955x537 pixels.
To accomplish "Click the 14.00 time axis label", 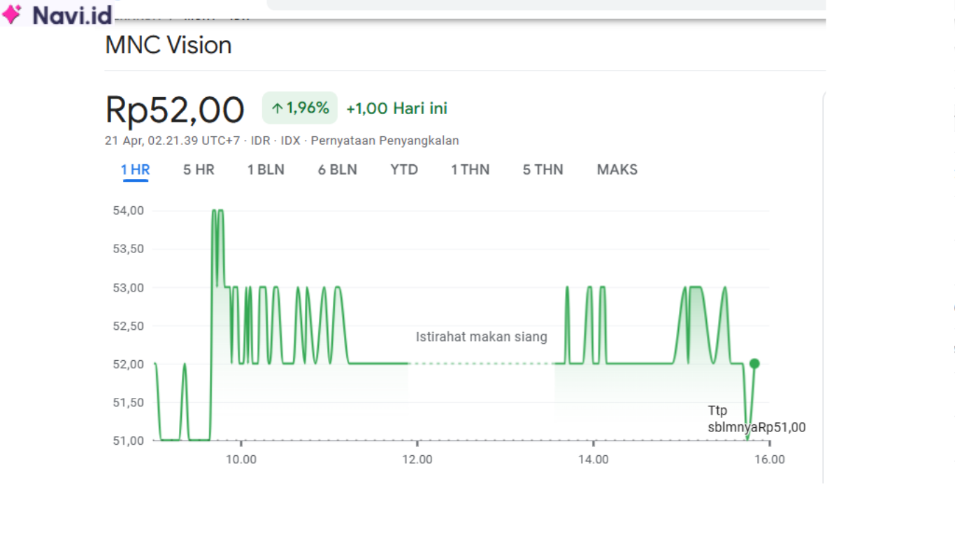I will point(594,459).
